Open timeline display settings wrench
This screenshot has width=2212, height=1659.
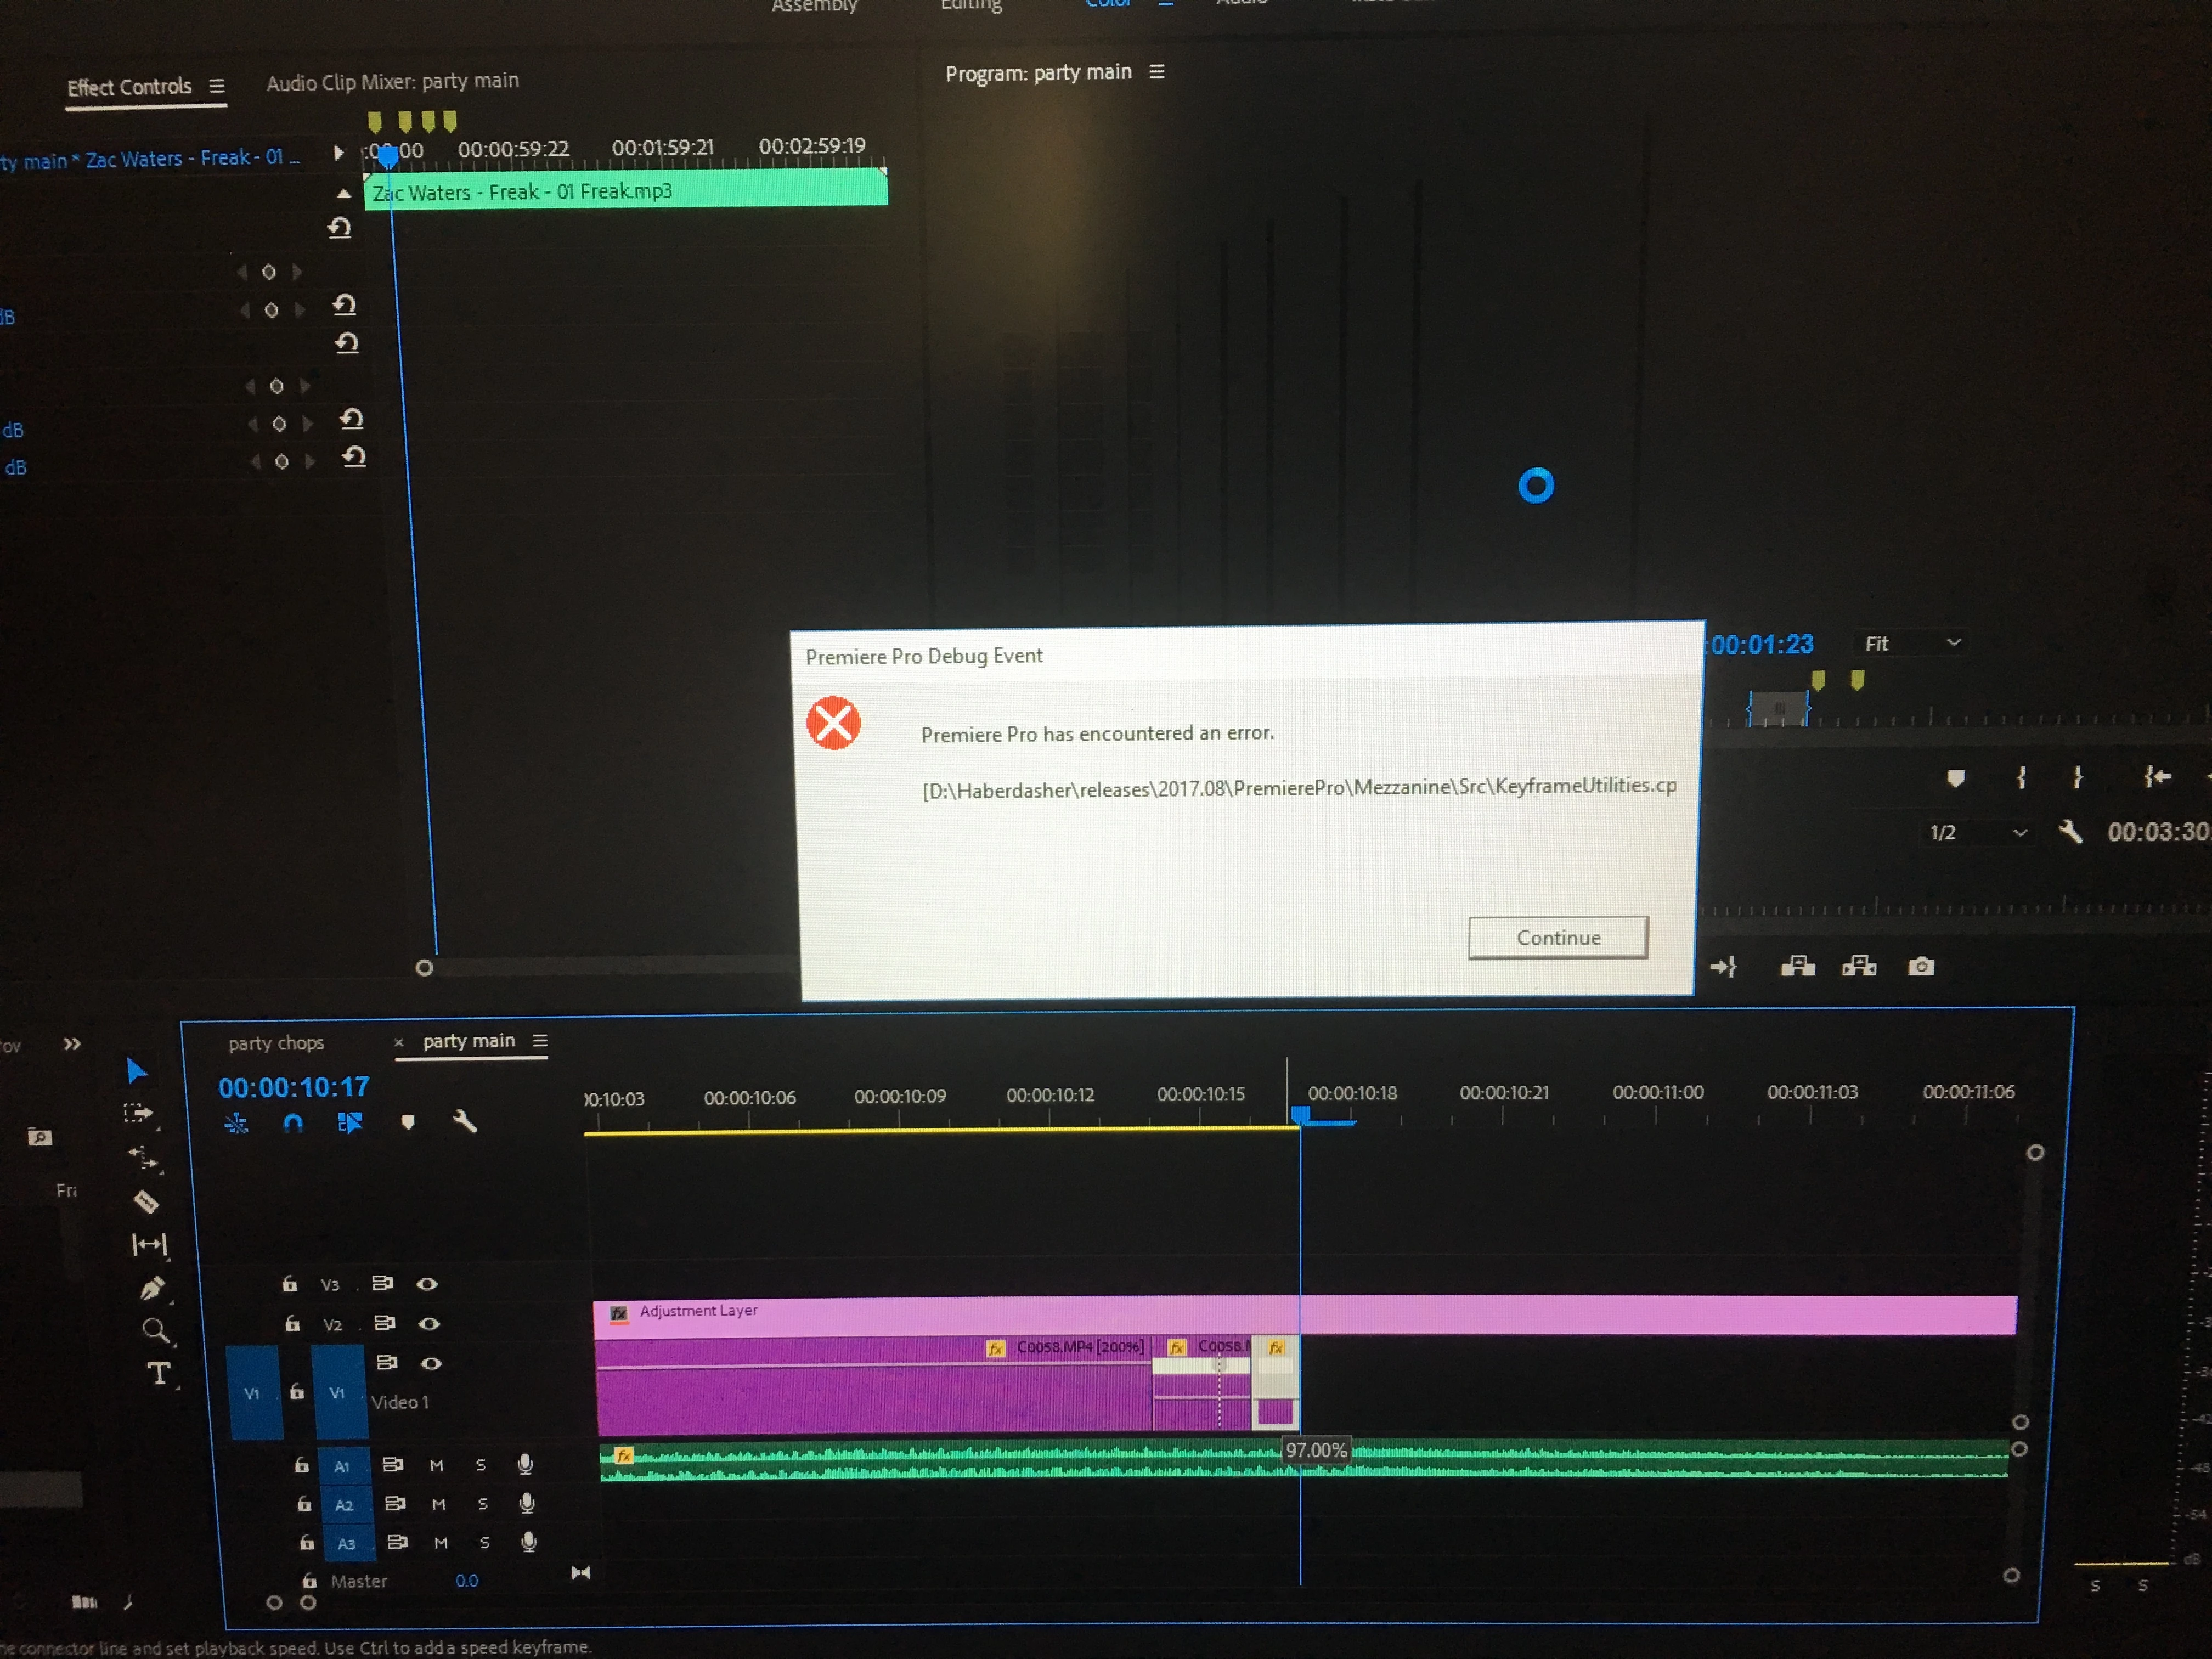[x=465, y=1122]
